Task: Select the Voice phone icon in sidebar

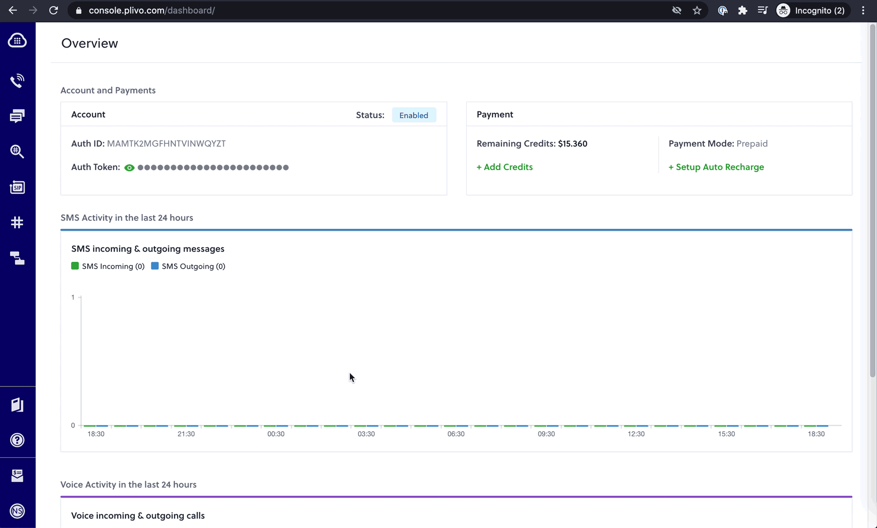Action: (17, 81)
